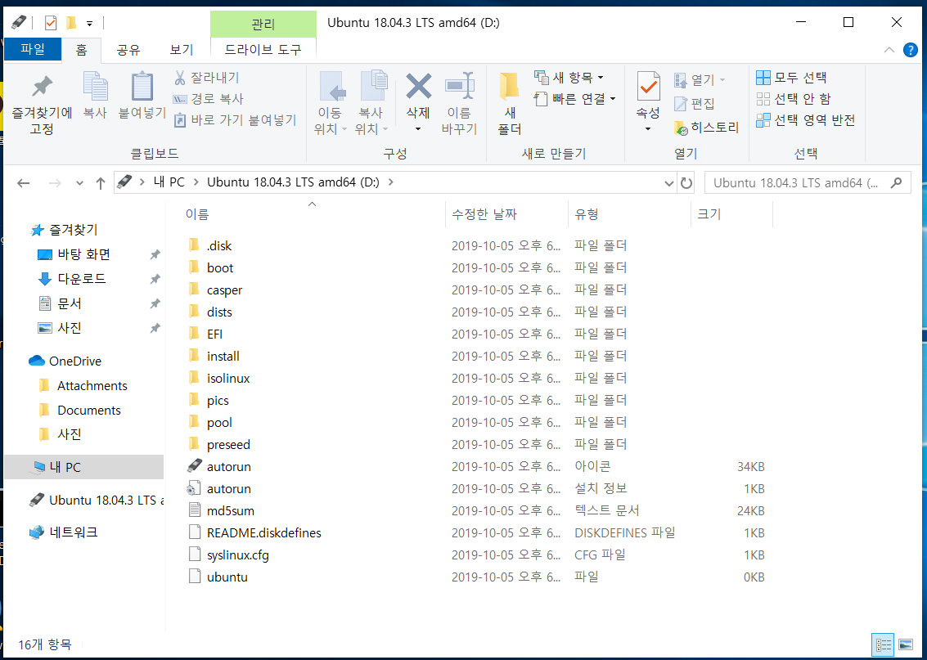Click 모두 선택 select all
Viewport: 927px width, 660px height.
pyautogui.click(x=792, y=78)
